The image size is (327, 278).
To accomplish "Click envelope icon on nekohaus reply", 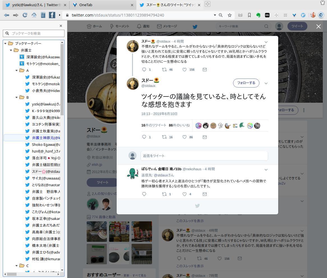I will [205, 194].
